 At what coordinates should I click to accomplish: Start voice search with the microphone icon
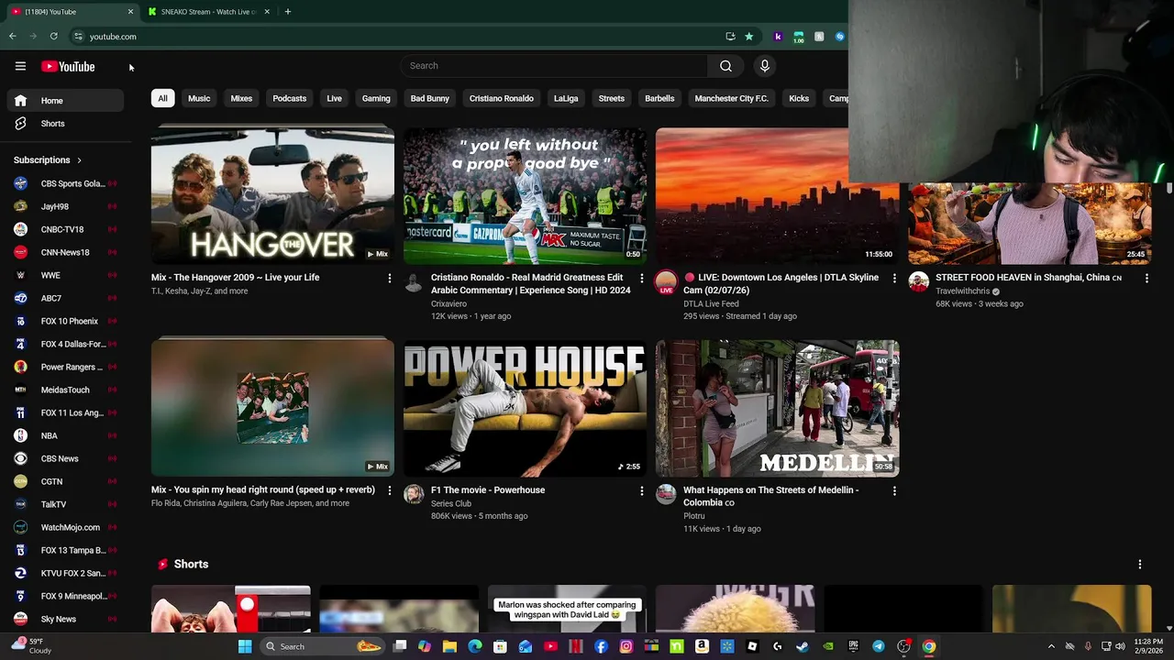(x=764, y=66)
